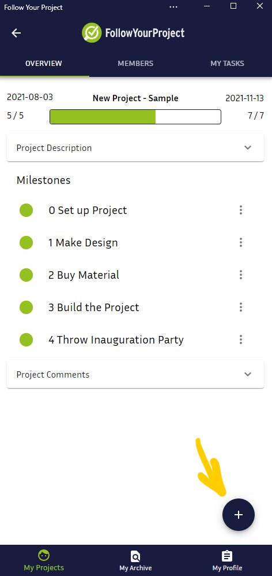Switch to the Members tab
Viewport: 272px width, 576px height.
[x=135, y=63]
